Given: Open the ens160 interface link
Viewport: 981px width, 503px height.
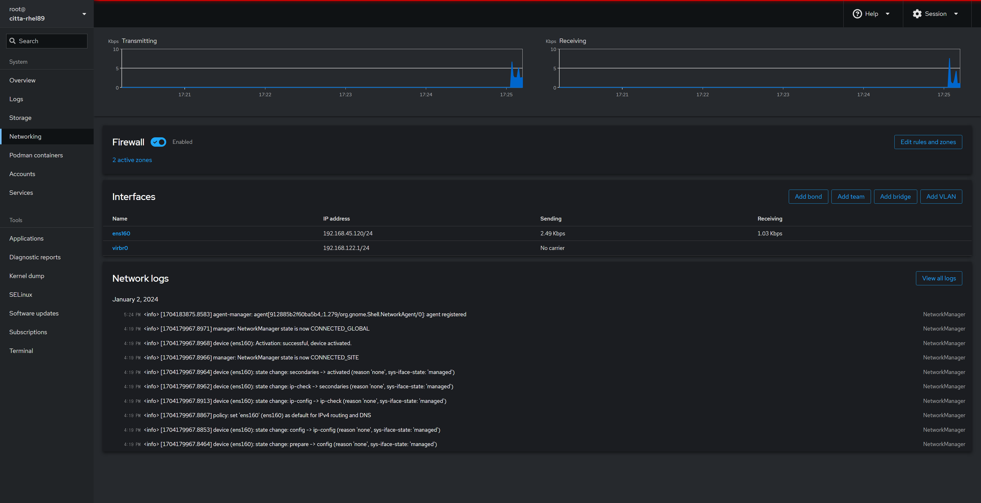Looking at the screenshot, I should 121,233.
